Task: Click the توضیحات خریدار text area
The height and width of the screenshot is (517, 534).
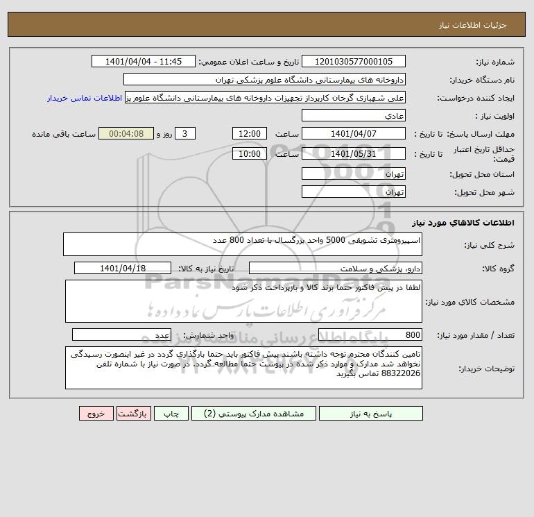Action: point(243,368)
